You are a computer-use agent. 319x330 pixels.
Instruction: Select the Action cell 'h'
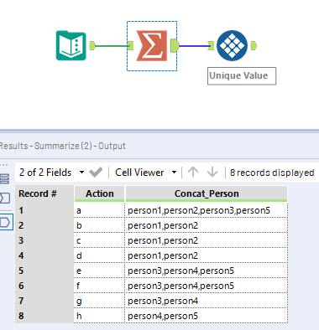pos(99,316)
